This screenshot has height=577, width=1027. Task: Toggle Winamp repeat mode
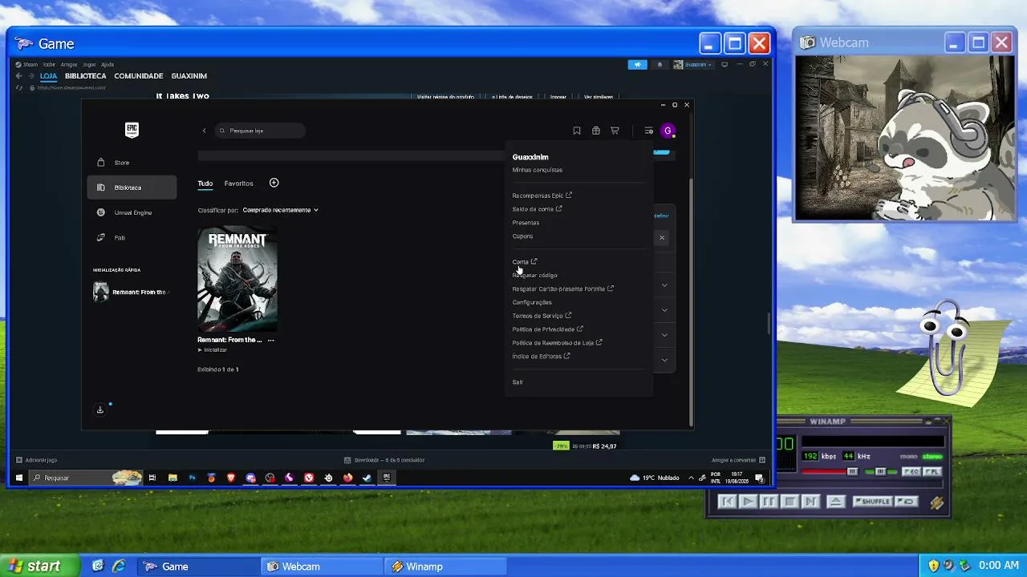click(x=907, y=502)
